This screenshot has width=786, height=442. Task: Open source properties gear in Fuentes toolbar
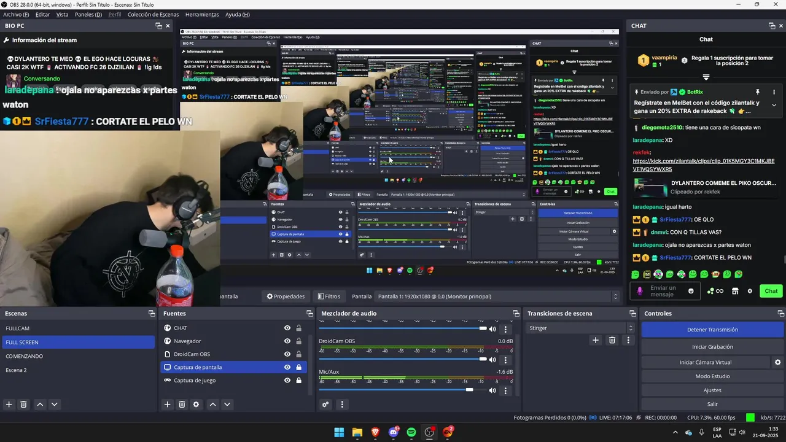[196, 405]
